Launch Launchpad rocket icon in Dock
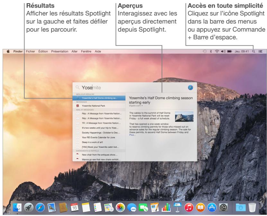Viewport: 267px width, 216px height. click(x=29, y=207)
